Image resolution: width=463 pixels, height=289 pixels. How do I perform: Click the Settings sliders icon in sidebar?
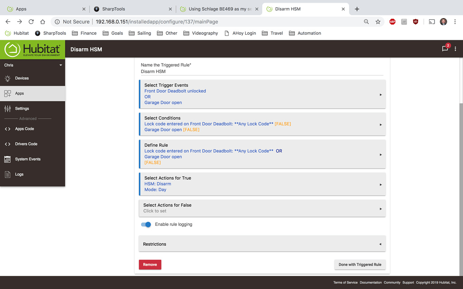coord(7,108)
